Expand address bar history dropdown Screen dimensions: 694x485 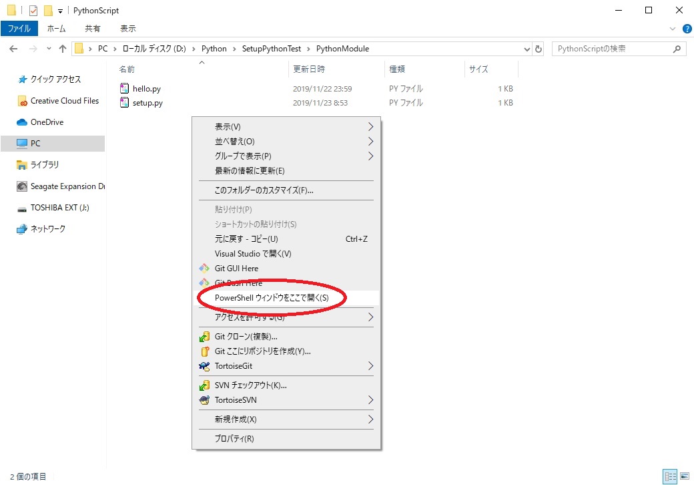pos(527,49)
